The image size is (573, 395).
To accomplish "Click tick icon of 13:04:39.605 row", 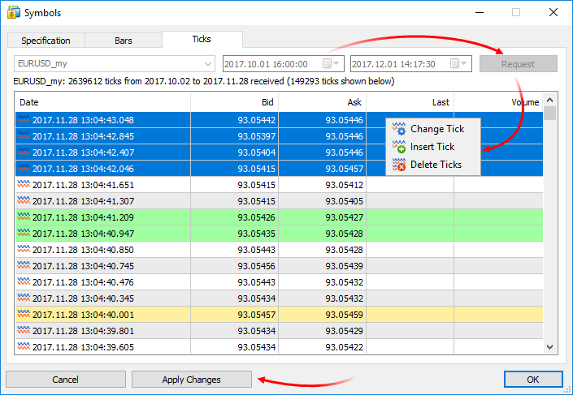I will (24, 347).
